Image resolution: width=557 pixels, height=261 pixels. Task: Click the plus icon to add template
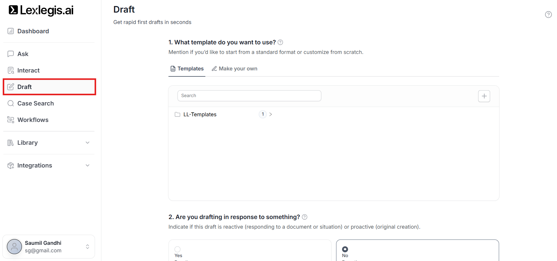point(484,96)
